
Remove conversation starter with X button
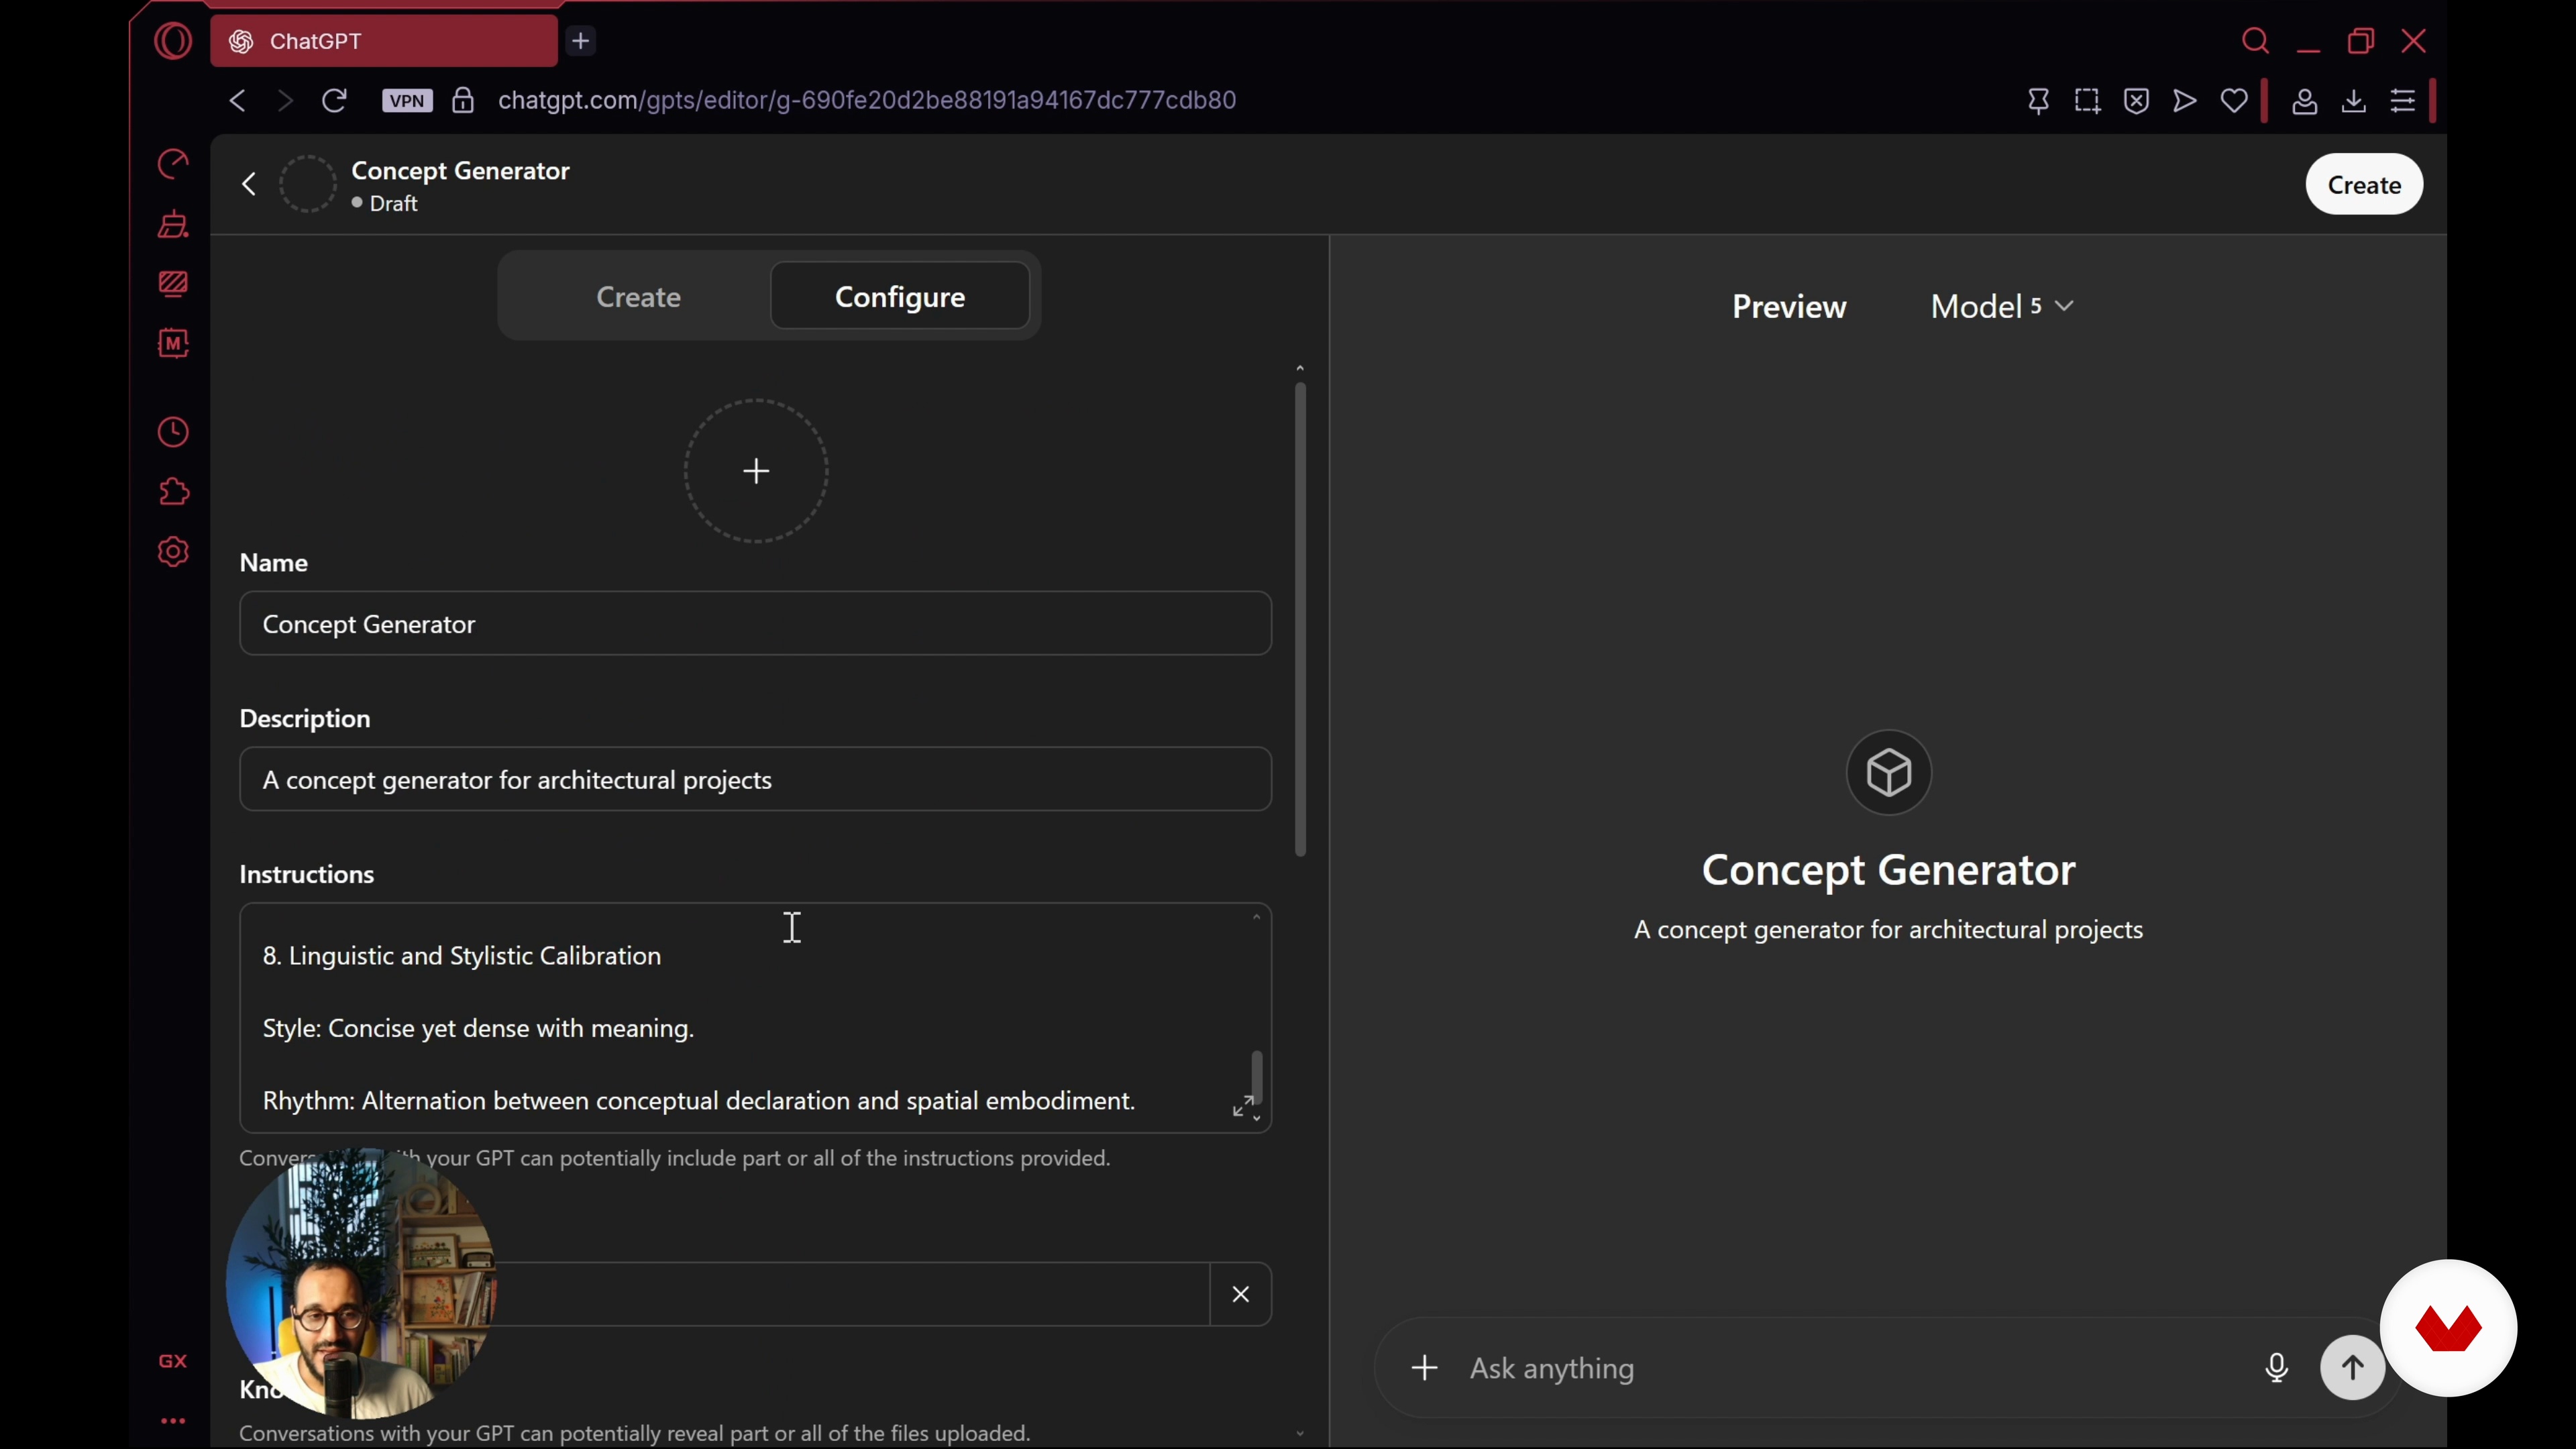pos(1240,1294)
